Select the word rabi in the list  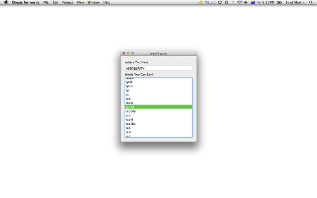point(158,115)
